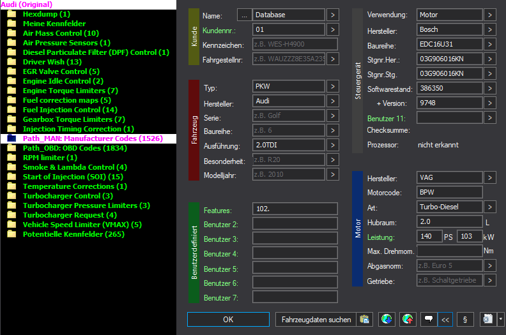The height and width of the screenshot is (335, 506).
Task: Open the Fahrgestellnr. arrow button
Action: [333, 59]
